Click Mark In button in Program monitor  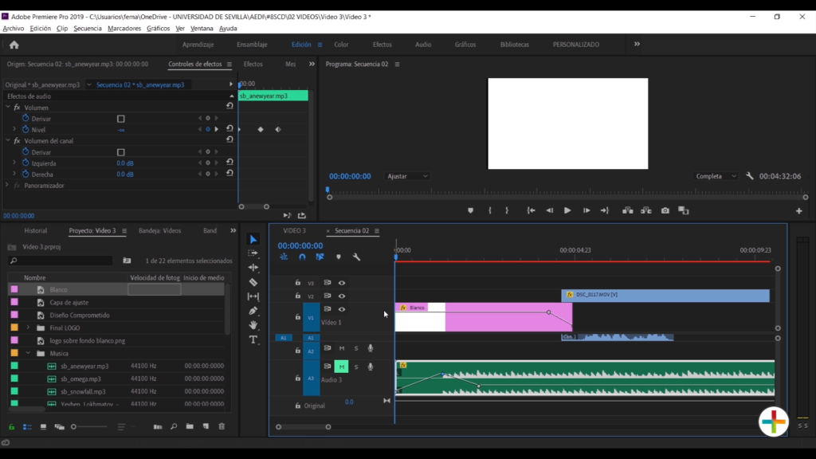tap(490, 210)
